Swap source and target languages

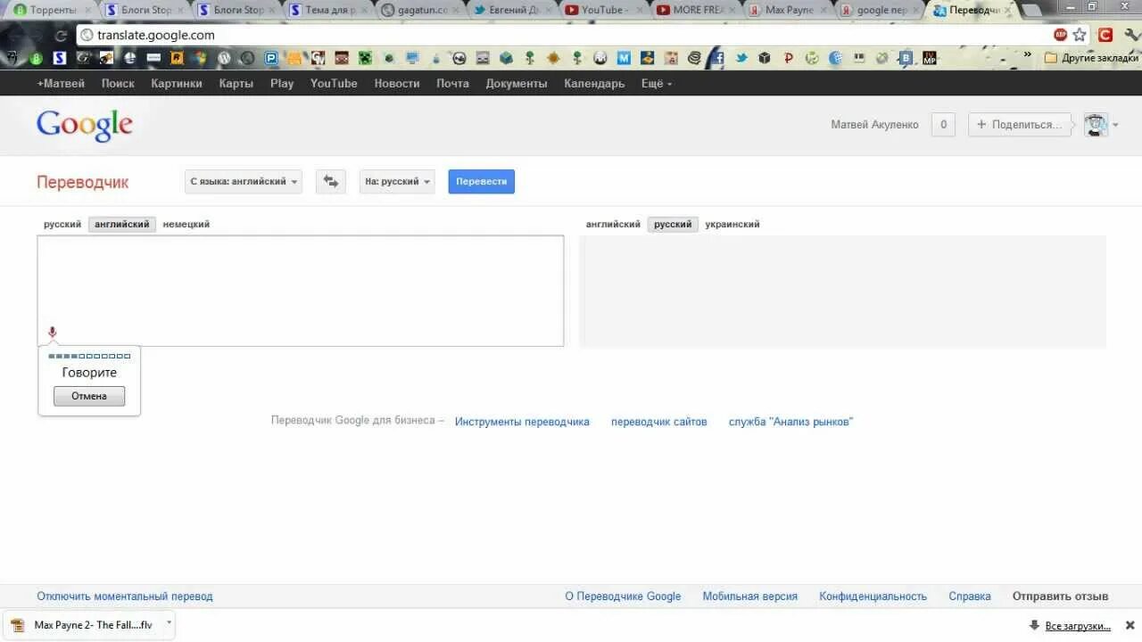[330, 181]
